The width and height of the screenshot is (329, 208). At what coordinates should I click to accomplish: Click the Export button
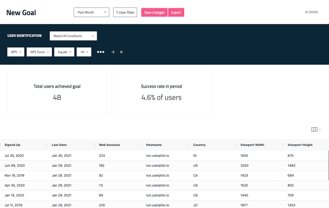point(176,12)
